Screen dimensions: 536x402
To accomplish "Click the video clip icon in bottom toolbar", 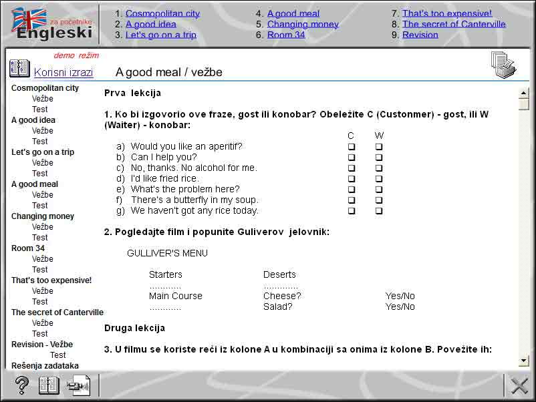I will pos(79,385).
